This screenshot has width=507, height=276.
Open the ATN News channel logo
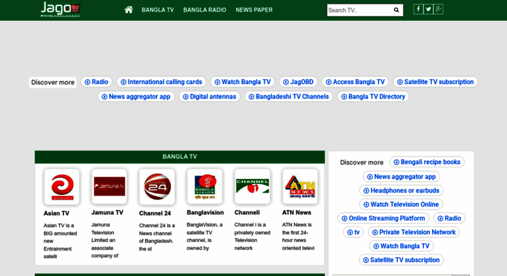[300, 187]
